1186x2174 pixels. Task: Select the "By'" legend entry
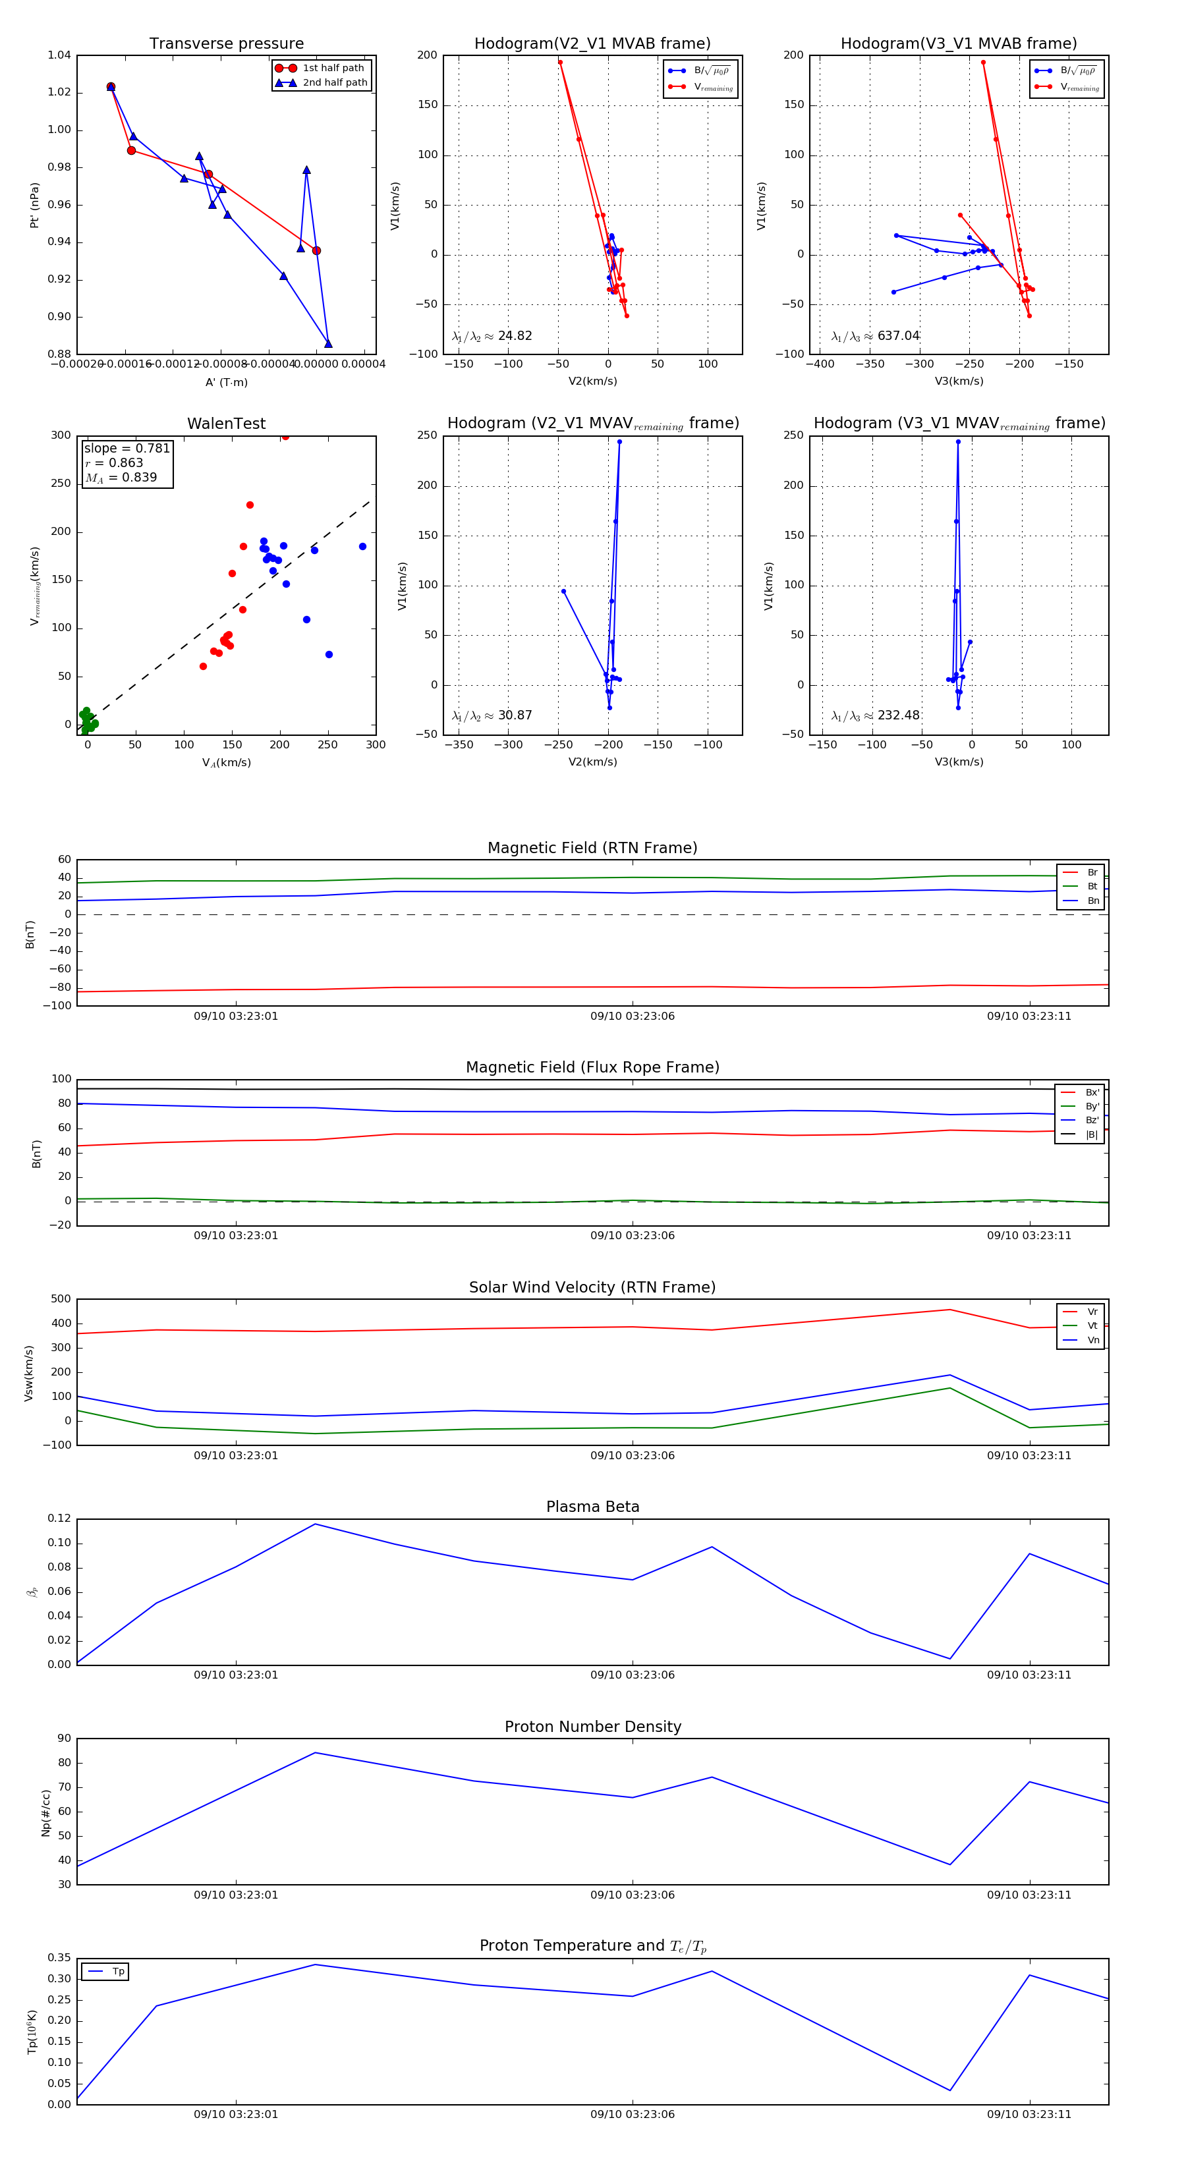tap(1080, 1106)
